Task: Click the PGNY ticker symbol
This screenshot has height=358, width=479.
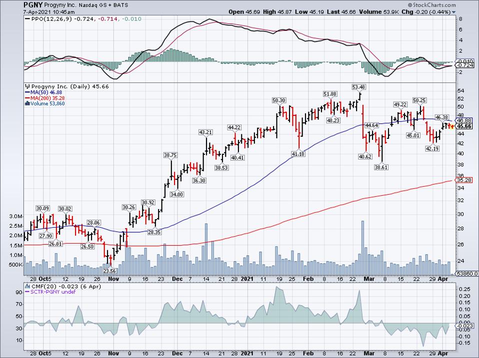Action: pyautogui.click(x=32, y=5)
